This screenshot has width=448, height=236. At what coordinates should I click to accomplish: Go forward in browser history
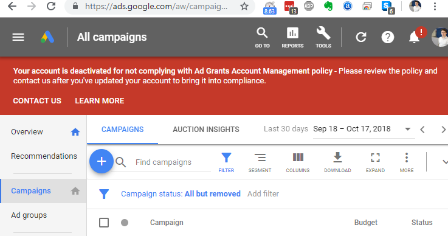pos(32,6)
